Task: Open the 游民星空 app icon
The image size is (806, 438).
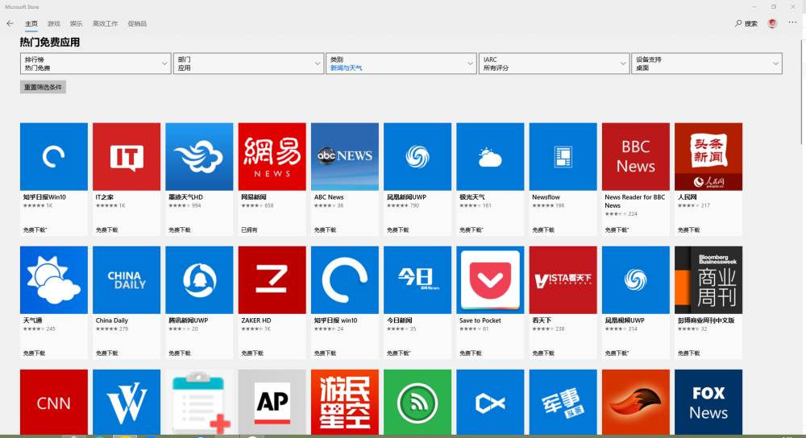Action: (x=345, y=402)
